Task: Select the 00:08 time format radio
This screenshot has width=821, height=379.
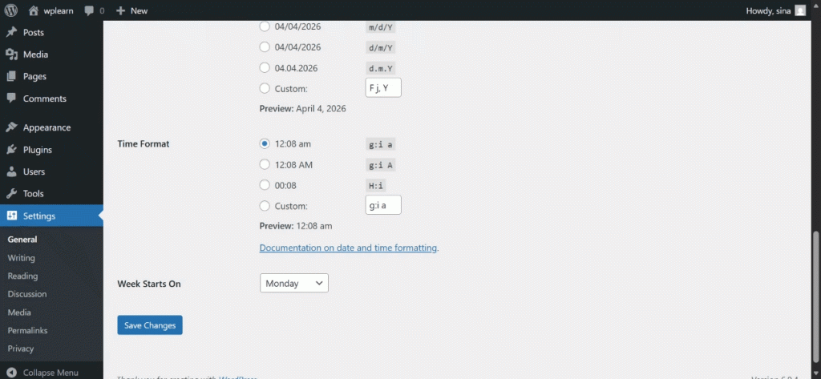Action: point(265,185)
